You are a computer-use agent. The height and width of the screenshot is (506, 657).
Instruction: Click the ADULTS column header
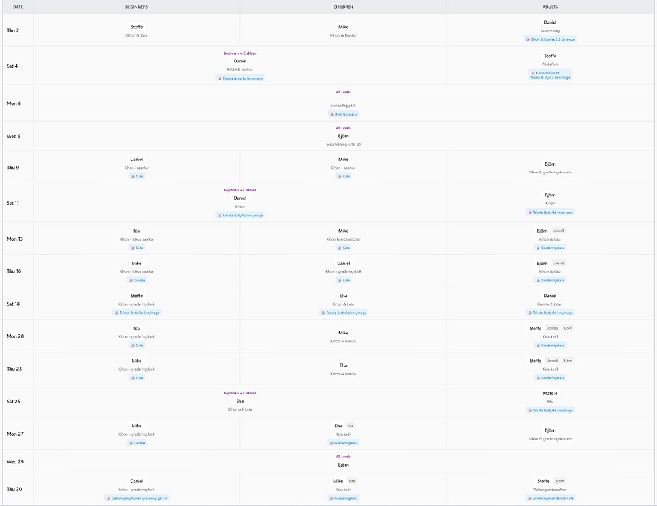point(550,7)
